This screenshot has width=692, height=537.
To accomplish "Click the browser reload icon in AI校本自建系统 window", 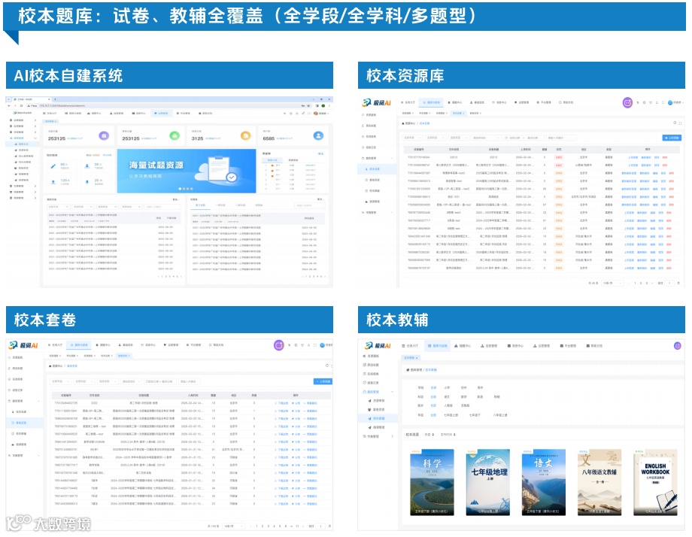I will 22,106.
